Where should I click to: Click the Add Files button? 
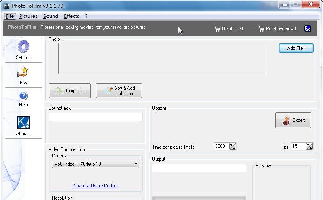pos(296,48)
